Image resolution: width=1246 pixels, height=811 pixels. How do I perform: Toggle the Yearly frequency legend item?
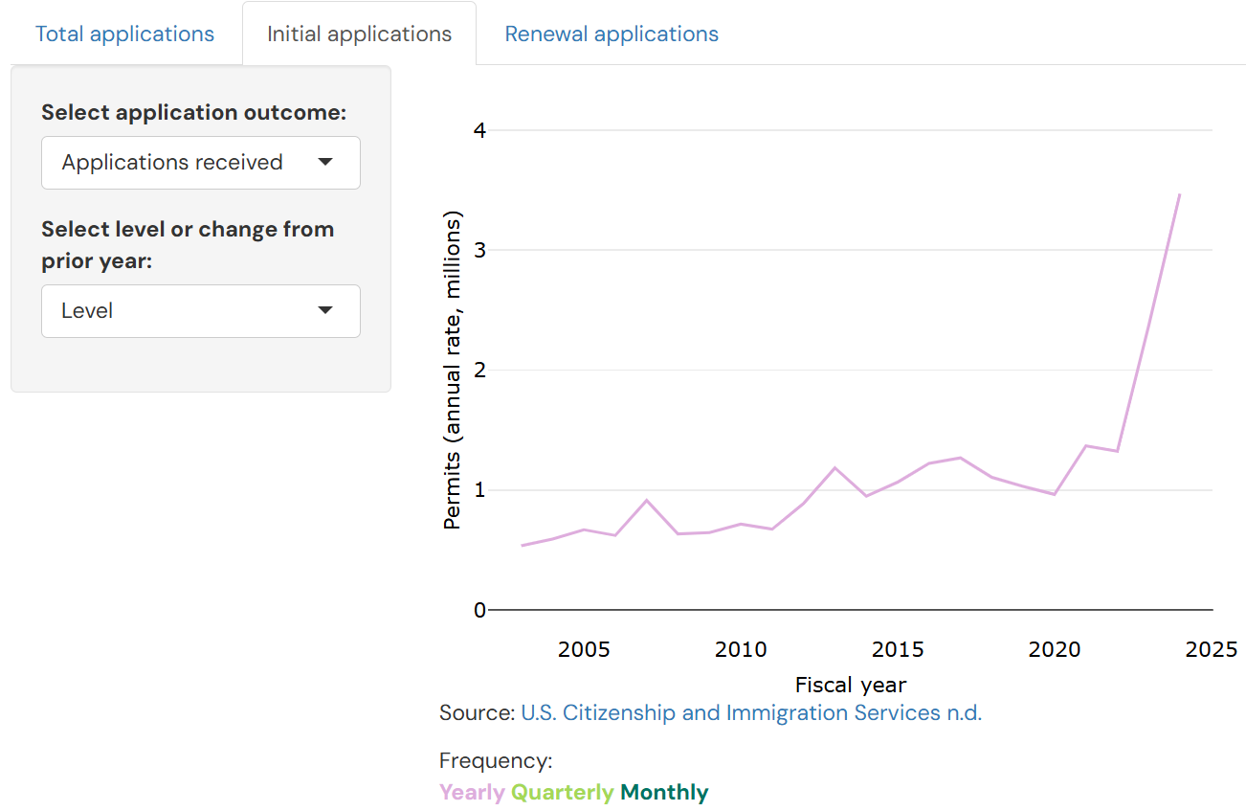click(472, 793)
